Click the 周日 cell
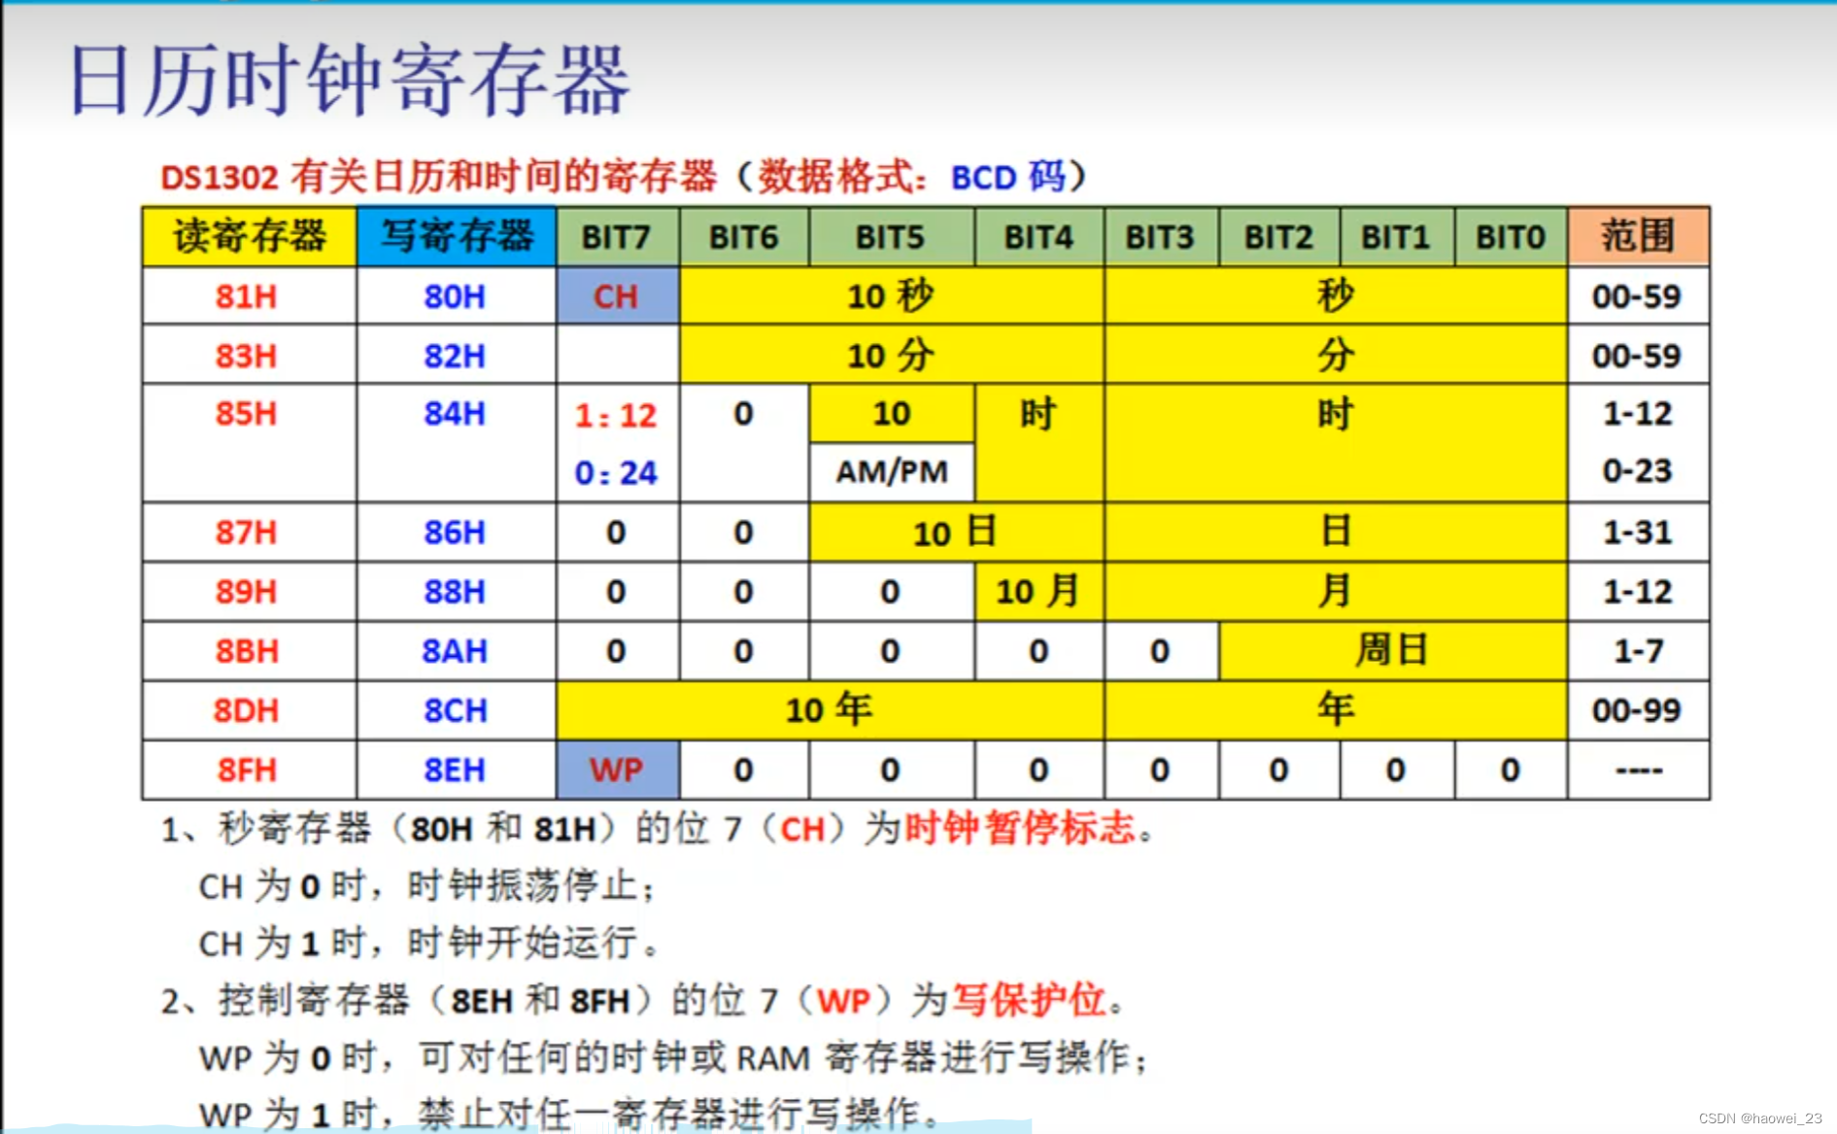 pyautogui.click(x=1393, y=650)
